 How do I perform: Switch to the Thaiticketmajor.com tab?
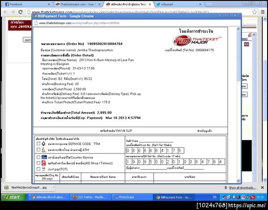77,4
